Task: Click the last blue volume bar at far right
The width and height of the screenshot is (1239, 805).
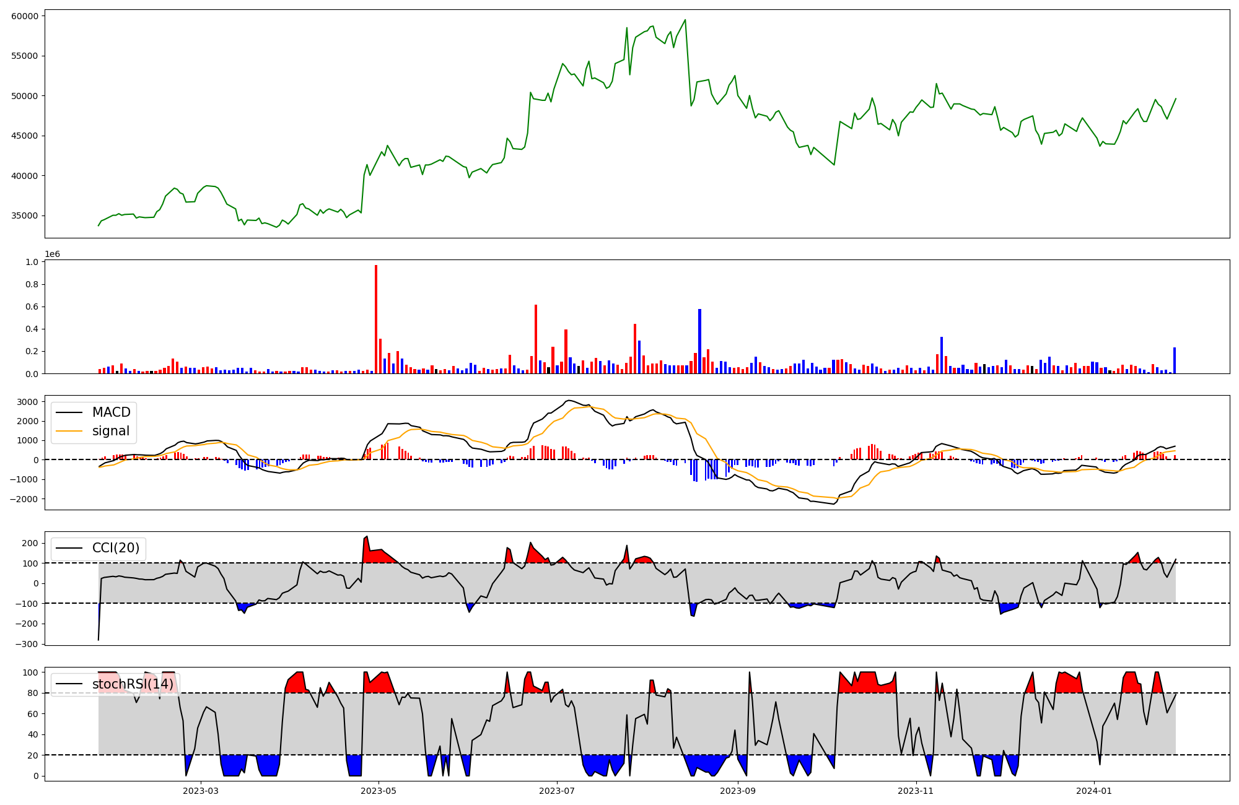Action: click(1174, 360)
